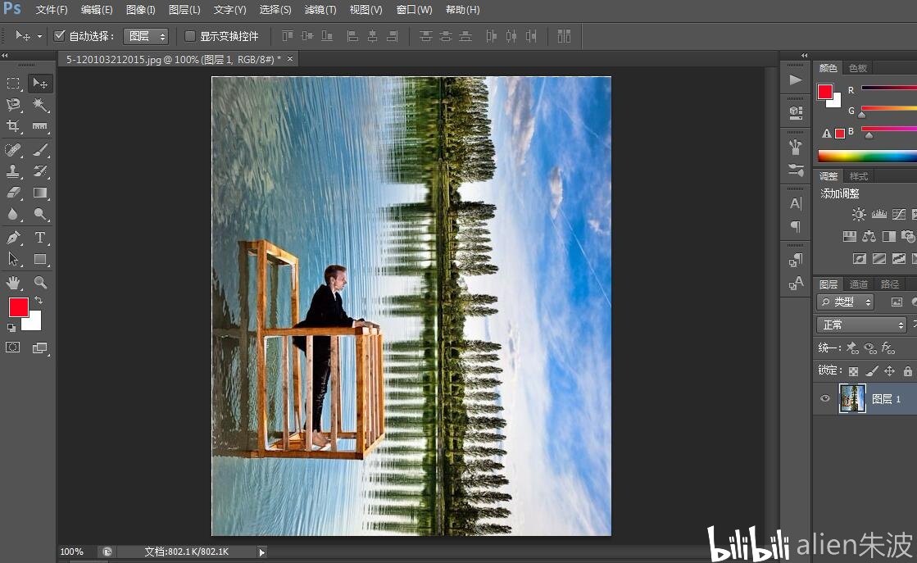
Task: Select the 图层 1 layer thumbnail
Action: (x=852, y=398)
